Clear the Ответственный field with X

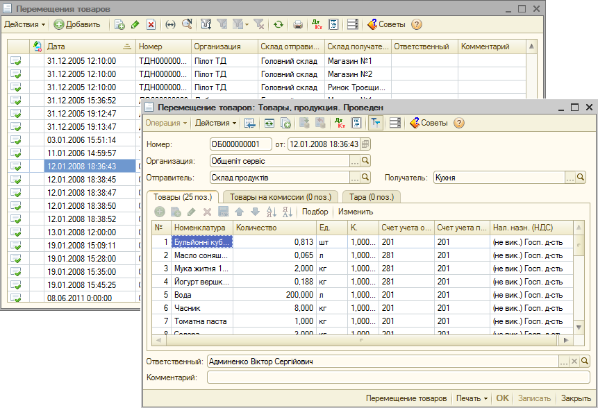[x=574, y=362]
